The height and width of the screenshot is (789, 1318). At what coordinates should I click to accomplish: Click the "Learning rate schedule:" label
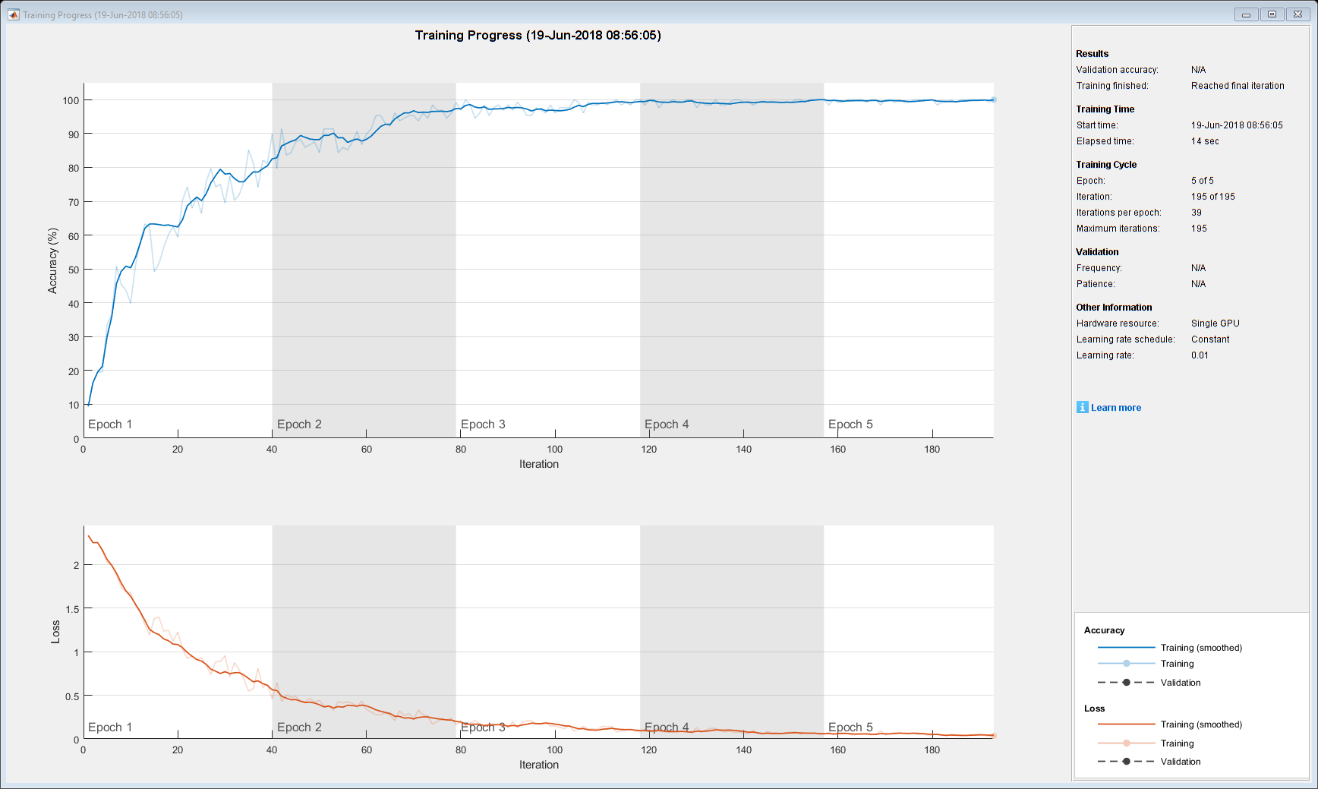[x=1125, y=339]
